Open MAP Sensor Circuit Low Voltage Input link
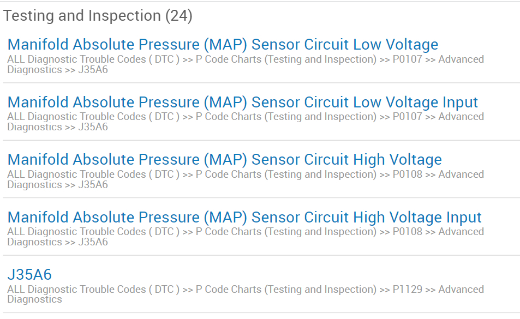This screenshot has width=520, height=319. click(242, 103)
